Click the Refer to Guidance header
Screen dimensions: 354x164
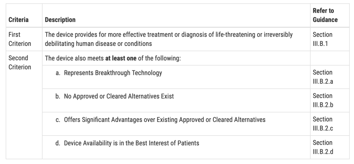point(325,15)
